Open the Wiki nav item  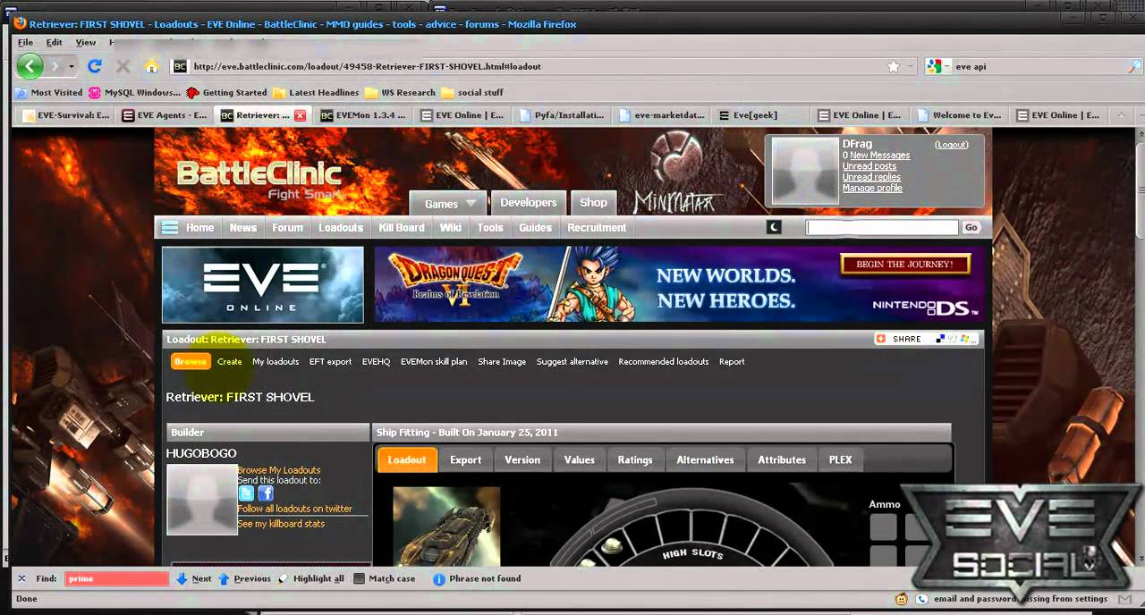click(451, 228)
